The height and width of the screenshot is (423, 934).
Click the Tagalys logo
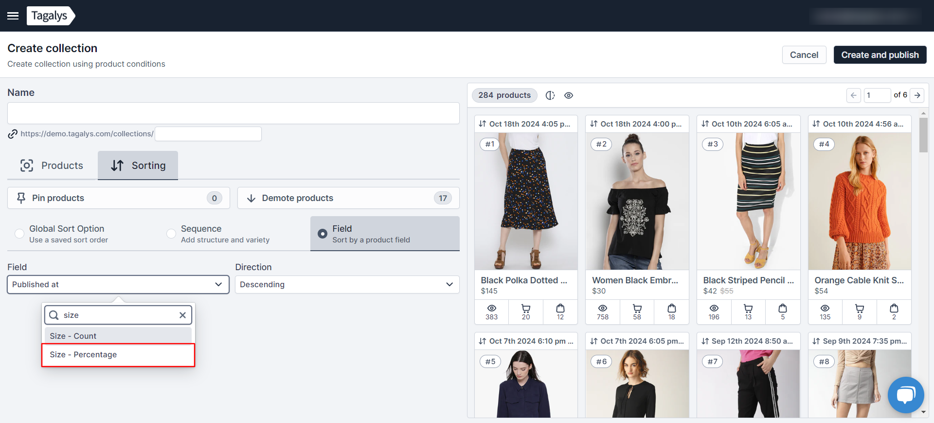[51, 16]
